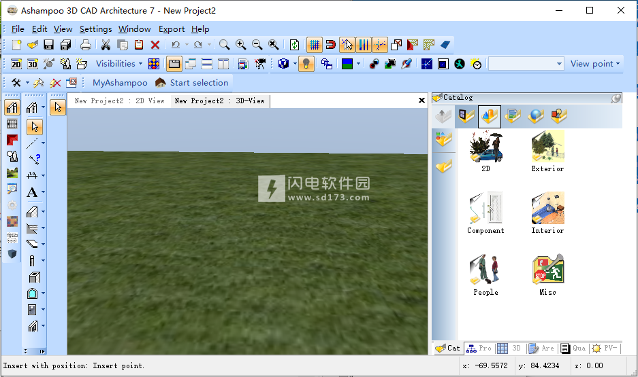Select the dimension measuring tool icon
The image size is (638, 377).
[32, 175]
